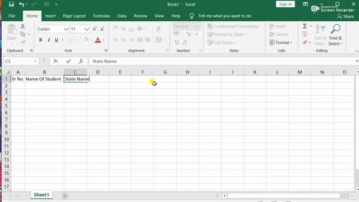Image resolution: width=359 pixels, height=202 pixels.
Task: Select row 5 header
Action: (x=6, y=106)
